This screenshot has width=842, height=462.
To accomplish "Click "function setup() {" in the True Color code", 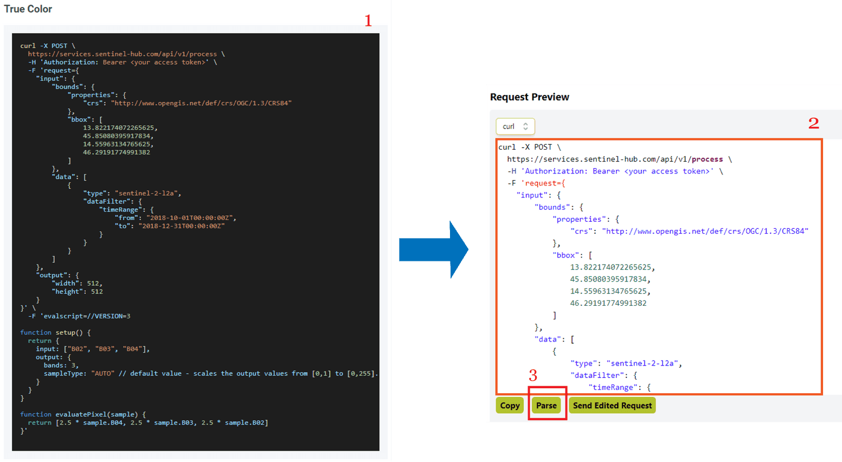I will (56, 332).
